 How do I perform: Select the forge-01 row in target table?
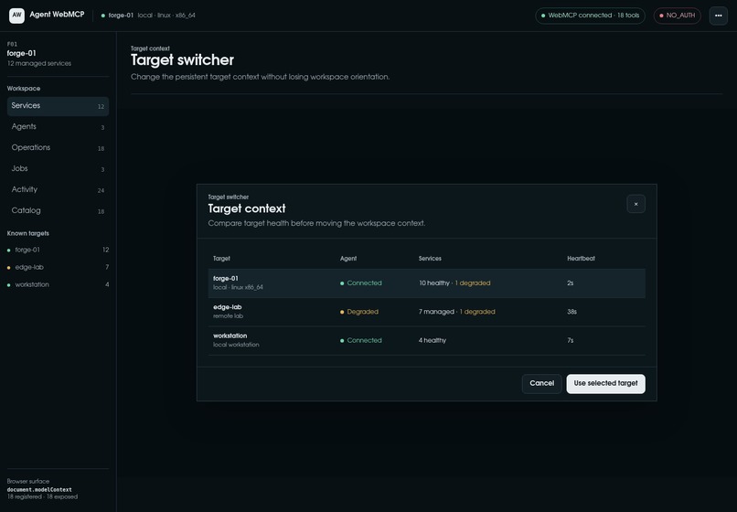(426, 283)
